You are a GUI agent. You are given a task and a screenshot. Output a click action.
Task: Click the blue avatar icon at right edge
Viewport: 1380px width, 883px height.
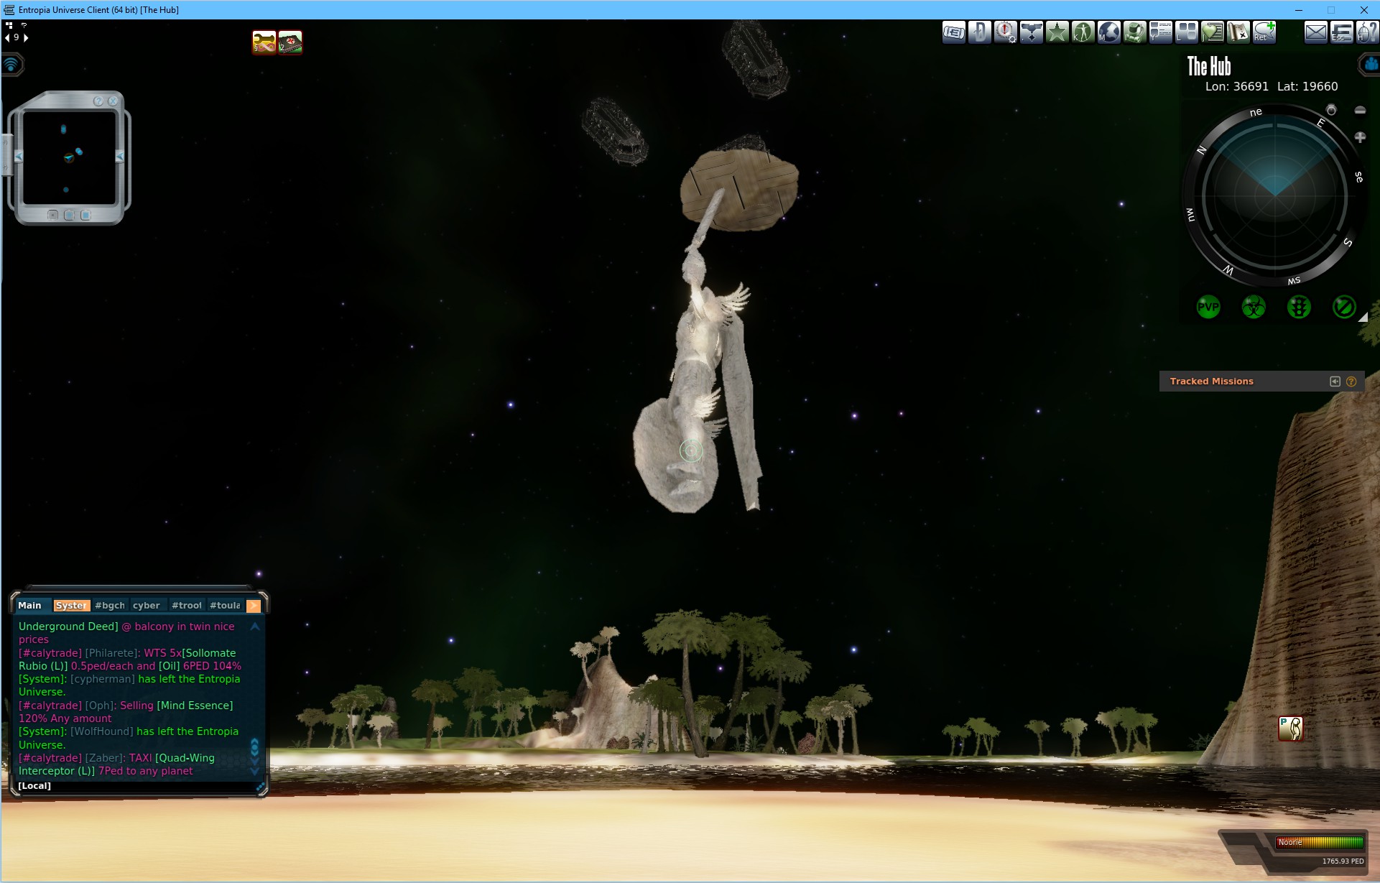1370,65
